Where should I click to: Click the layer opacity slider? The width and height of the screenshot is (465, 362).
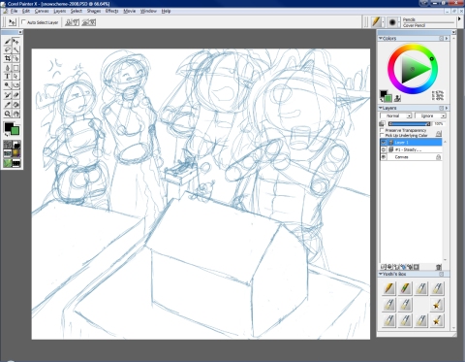click(410, 124)
